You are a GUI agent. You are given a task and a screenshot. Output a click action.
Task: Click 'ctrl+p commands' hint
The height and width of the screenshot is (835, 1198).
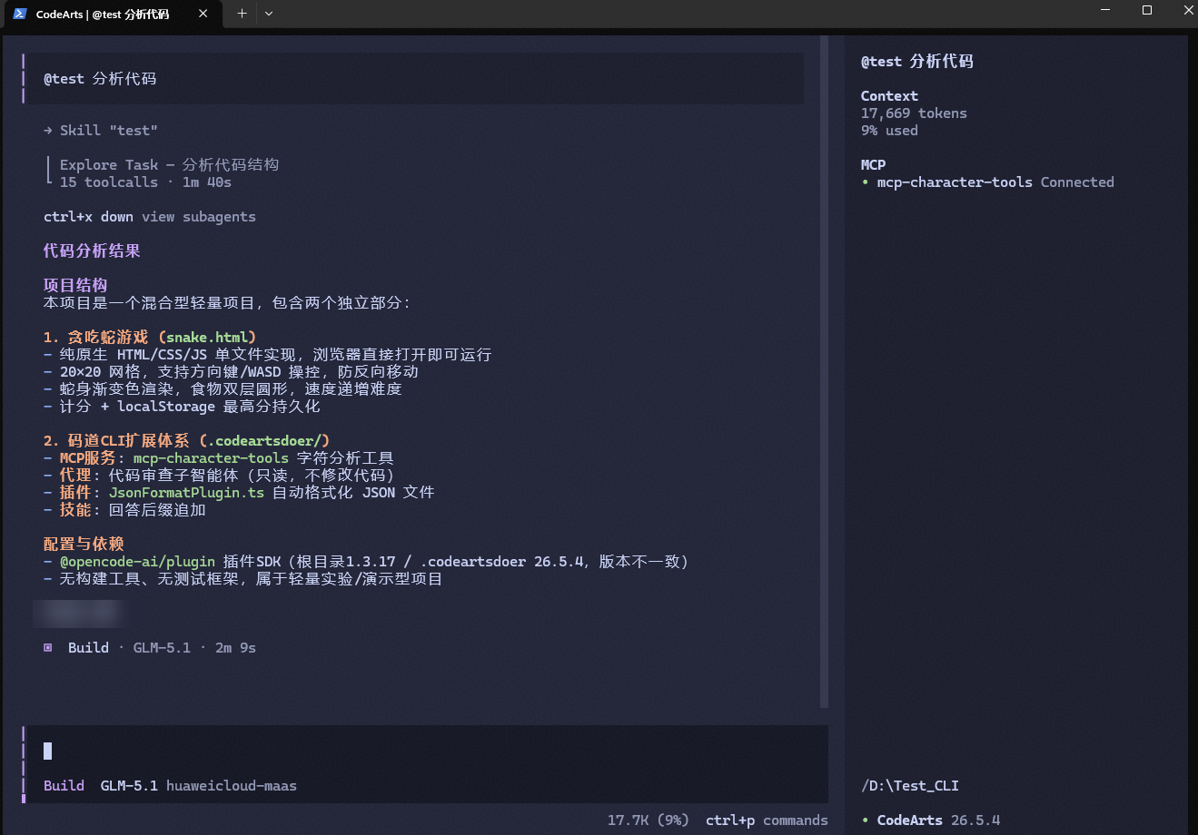coord(767,820)
